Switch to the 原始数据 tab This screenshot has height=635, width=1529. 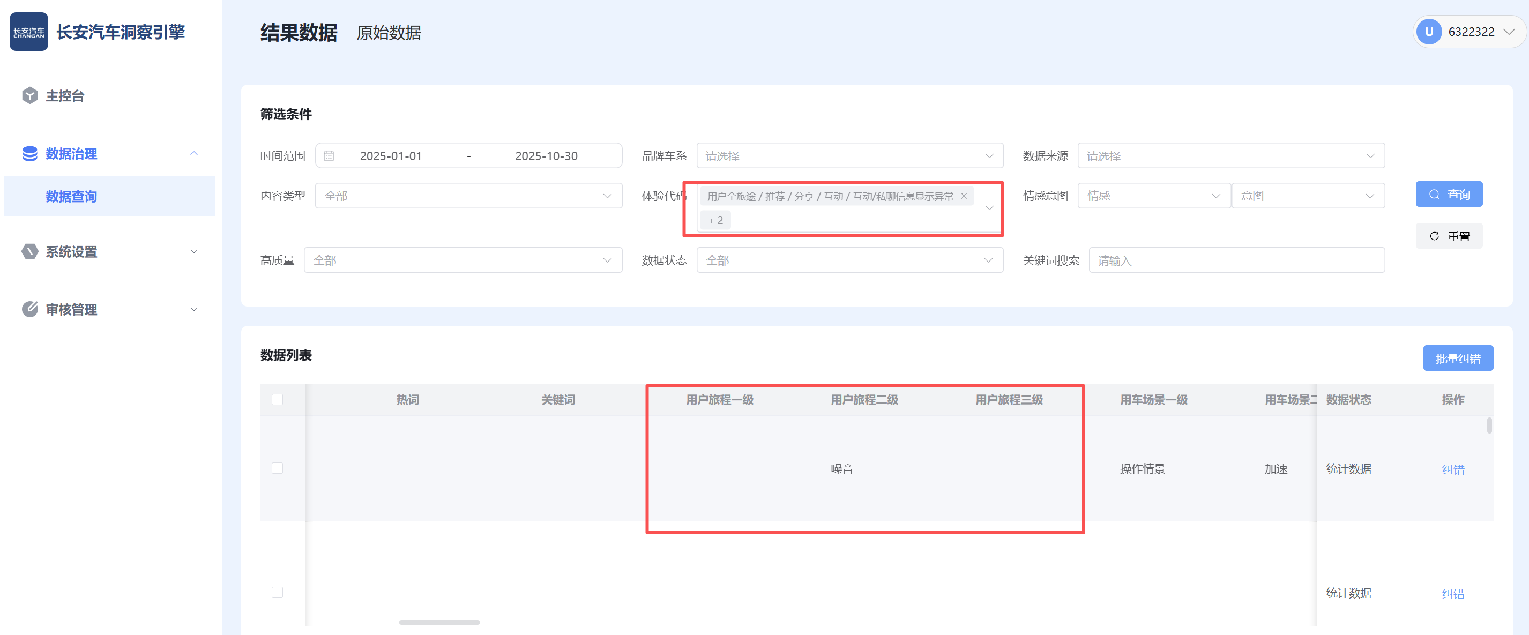pyautogui.click(x=389, y=33)
